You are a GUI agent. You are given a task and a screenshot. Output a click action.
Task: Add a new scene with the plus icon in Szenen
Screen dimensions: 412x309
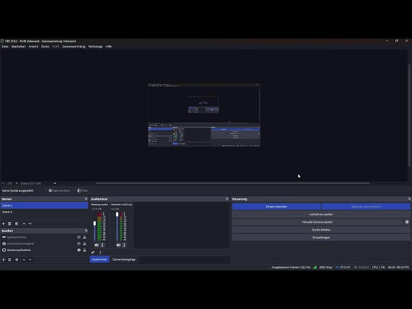click(x=3, y=223)
